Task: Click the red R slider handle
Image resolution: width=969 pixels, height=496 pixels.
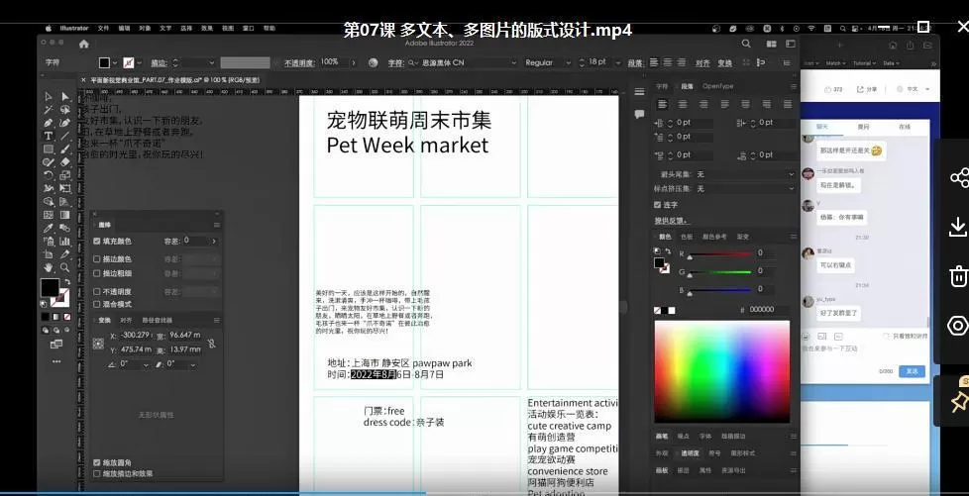Action: (x=690, y=256)
